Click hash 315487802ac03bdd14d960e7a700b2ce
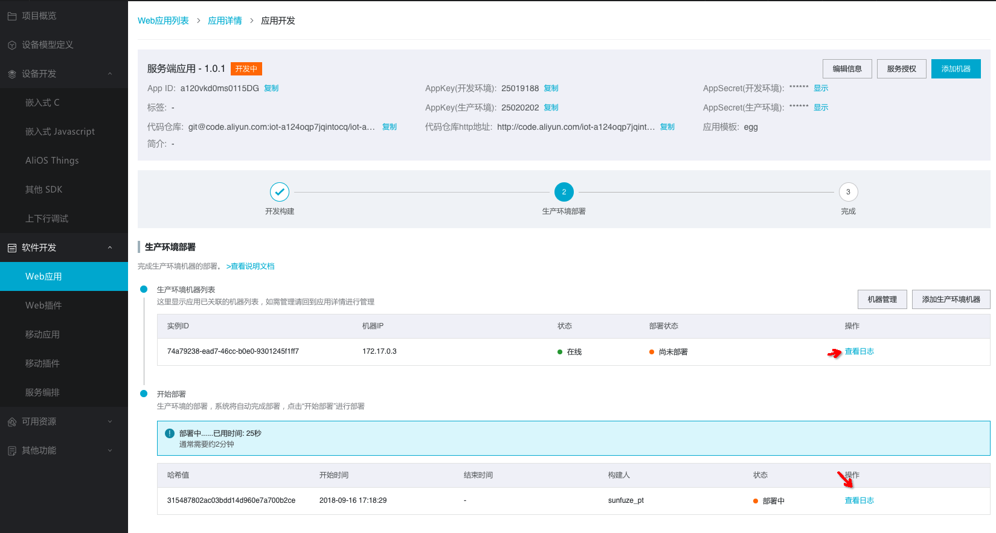 point(231,500)
